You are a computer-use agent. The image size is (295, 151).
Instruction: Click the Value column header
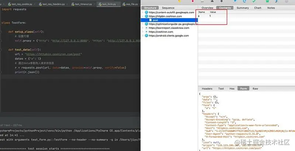(x=213, y=12)
